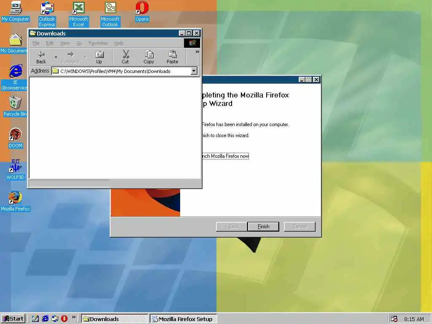
Task: Click the disabled Cancel button in the wizard
Action: tap(300, 227)
